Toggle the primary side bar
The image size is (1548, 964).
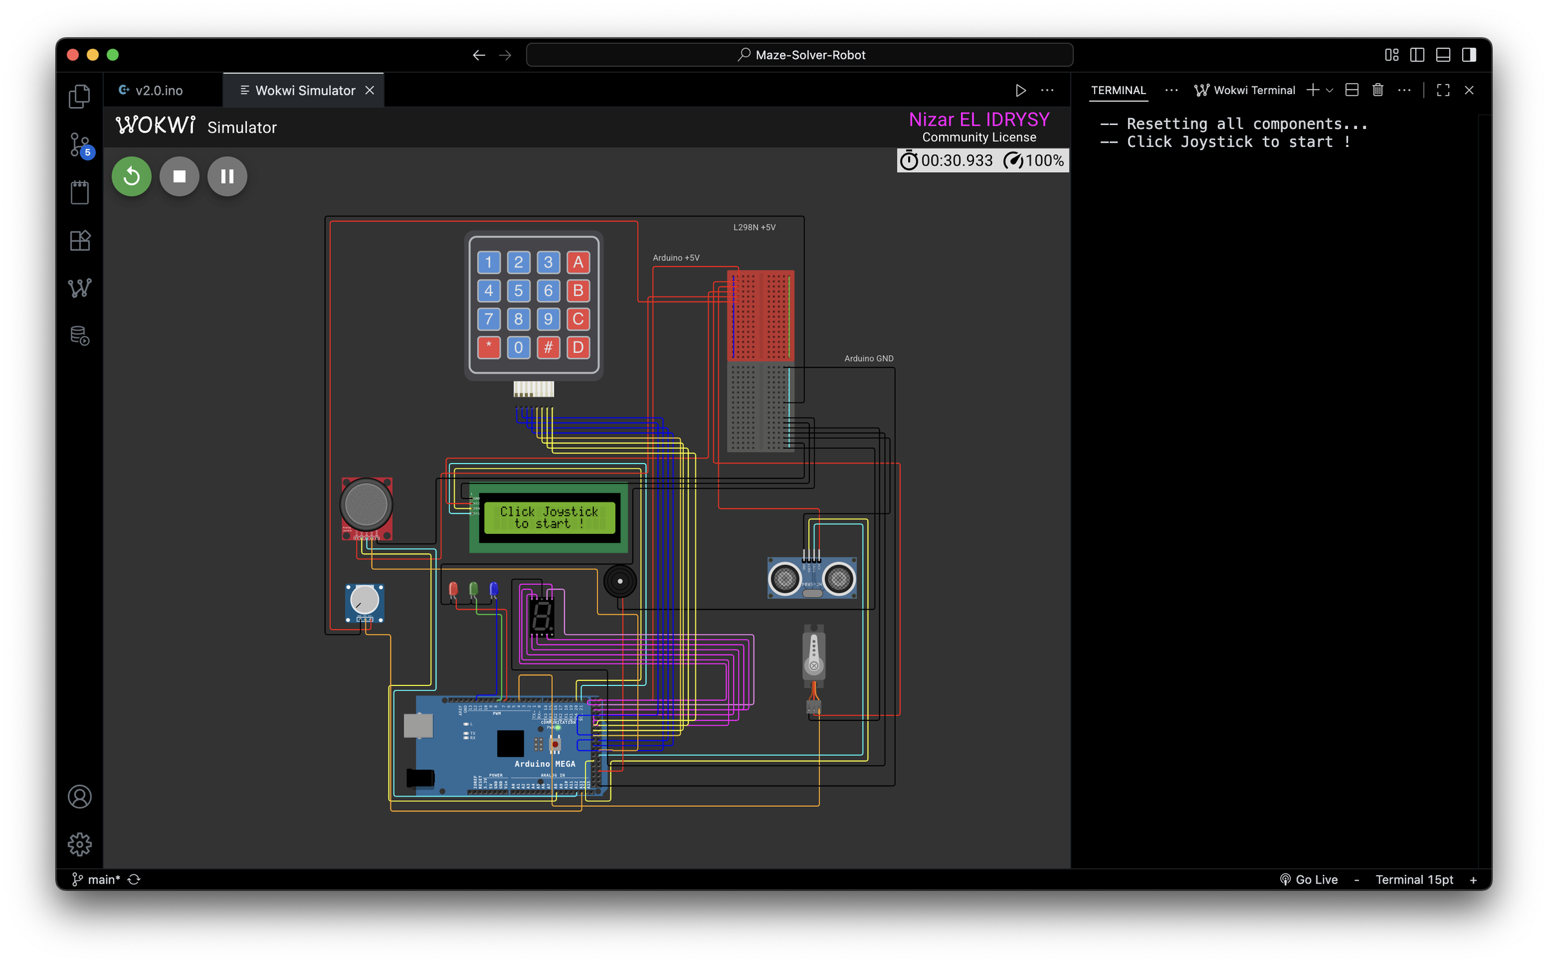pyautogui.click(x=1417, y=55)
